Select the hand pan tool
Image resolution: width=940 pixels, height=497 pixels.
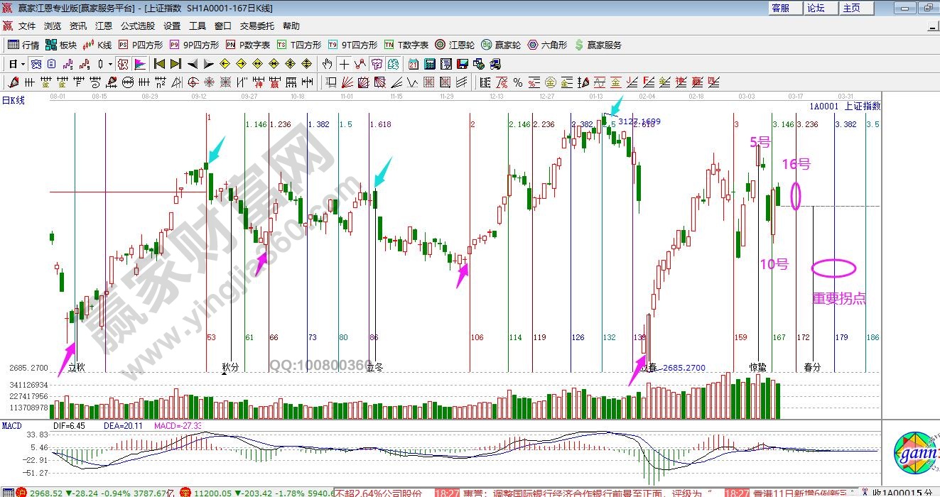328,64
